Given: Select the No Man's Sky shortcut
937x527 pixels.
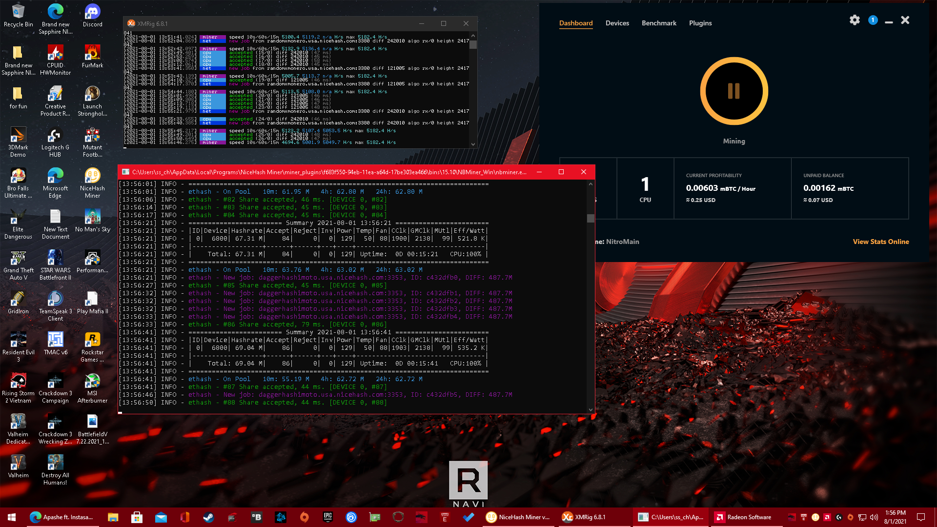Looking at the screenshot, I should tap(92, 221).
